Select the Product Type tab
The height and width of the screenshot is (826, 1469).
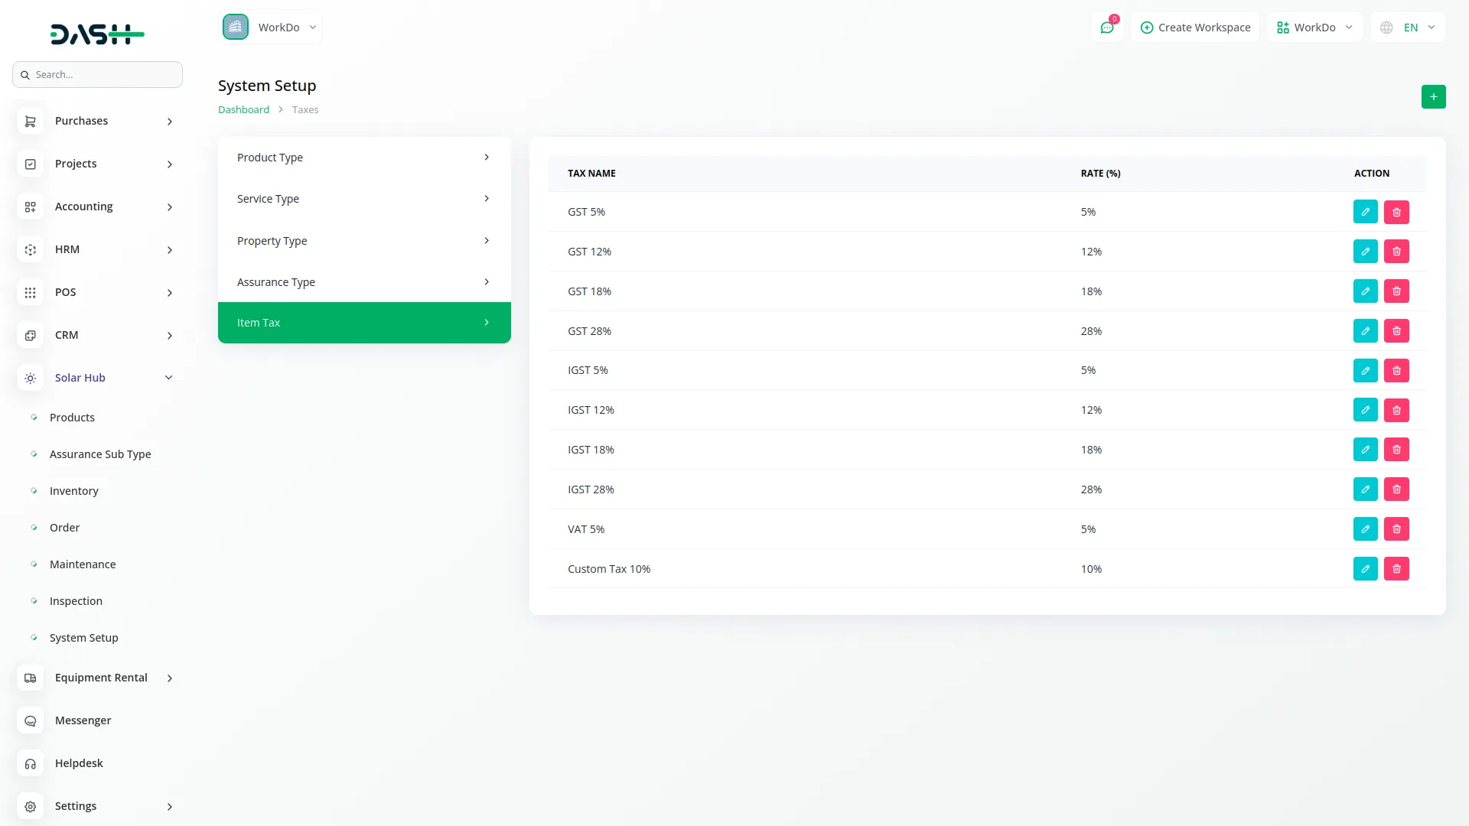363,158
